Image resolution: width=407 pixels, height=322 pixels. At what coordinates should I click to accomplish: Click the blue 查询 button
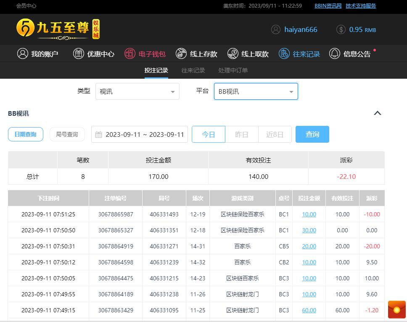pos(312,134)
